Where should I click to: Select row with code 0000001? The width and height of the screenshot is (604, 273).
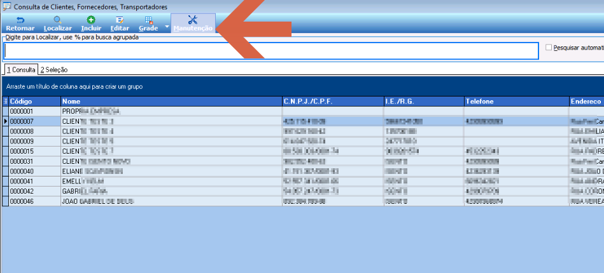pyautogui.click(x=303, y=112)
